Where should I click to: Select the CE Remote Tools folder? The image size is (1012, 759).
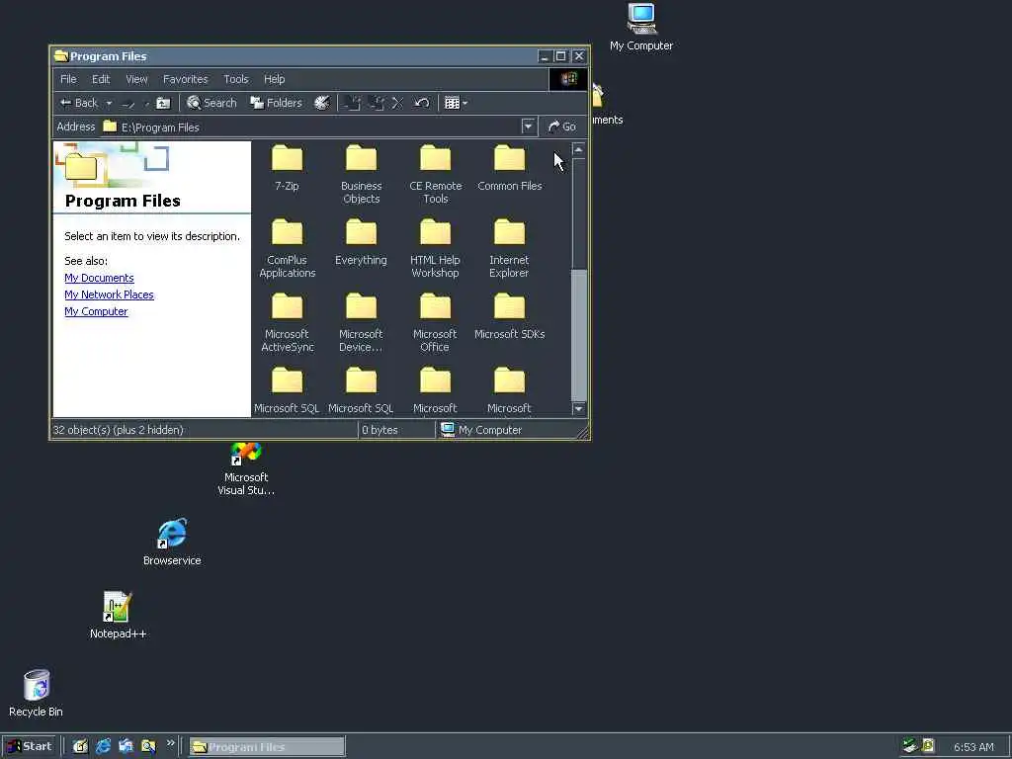[x=436, y=174]
